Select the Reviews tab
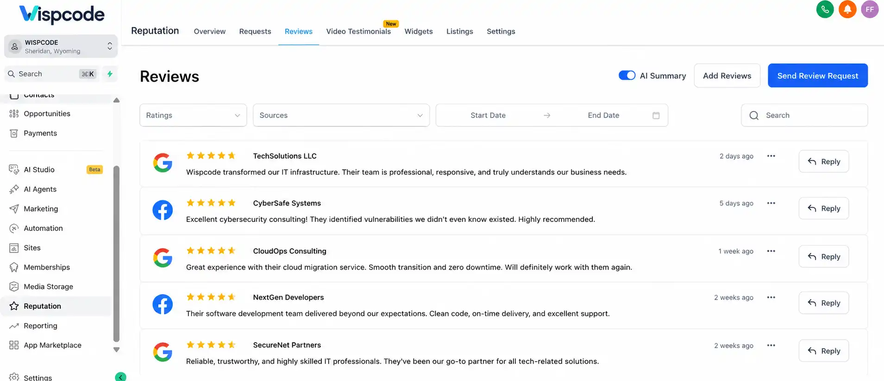Viewport: 884px width, 381px height. pyautogui.click(x=299, y=31)
